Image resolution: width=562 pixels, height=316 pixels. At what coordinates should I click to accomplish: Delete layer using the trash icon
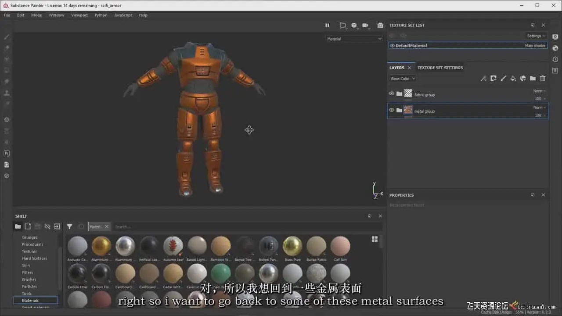pos(543,79)
